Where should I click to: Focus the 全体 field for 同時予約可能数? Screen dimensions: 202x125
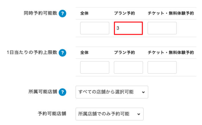(x=95, y=28)
